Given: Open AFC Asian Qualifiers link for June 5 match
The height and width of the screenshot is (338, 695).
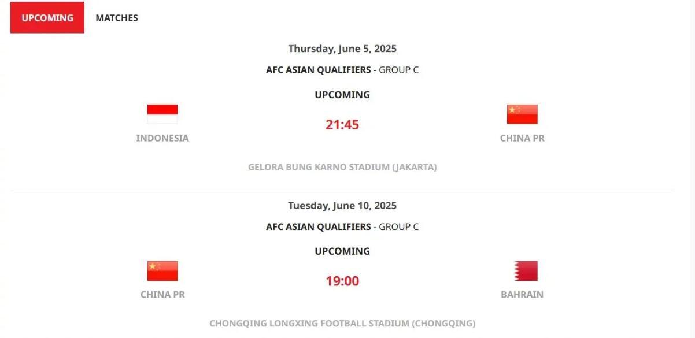Looking at the screenshot, I should click(x=319, y=70).
